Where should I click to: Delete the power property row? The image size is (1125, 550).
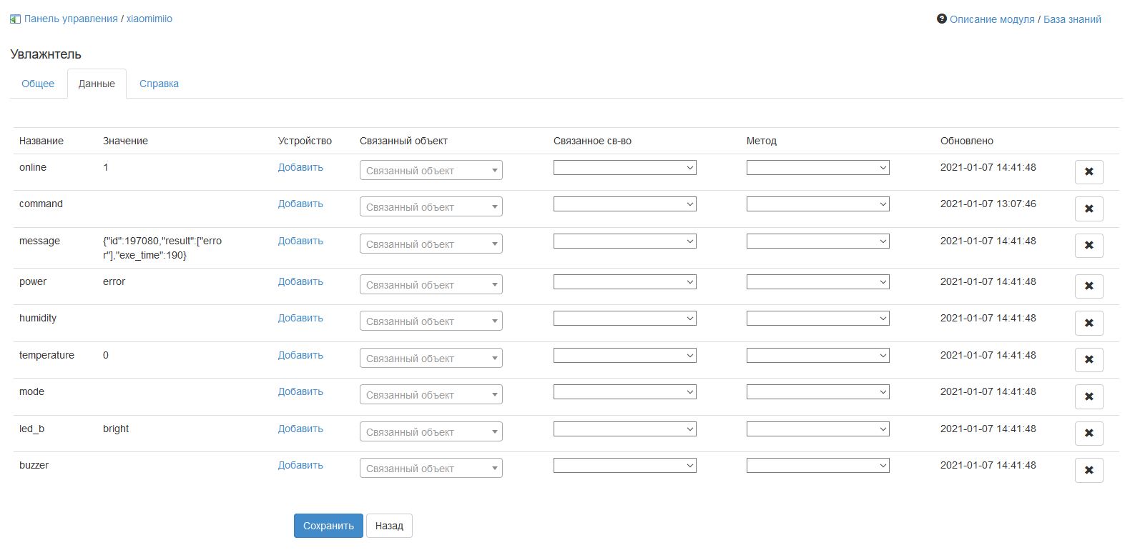1089,286
